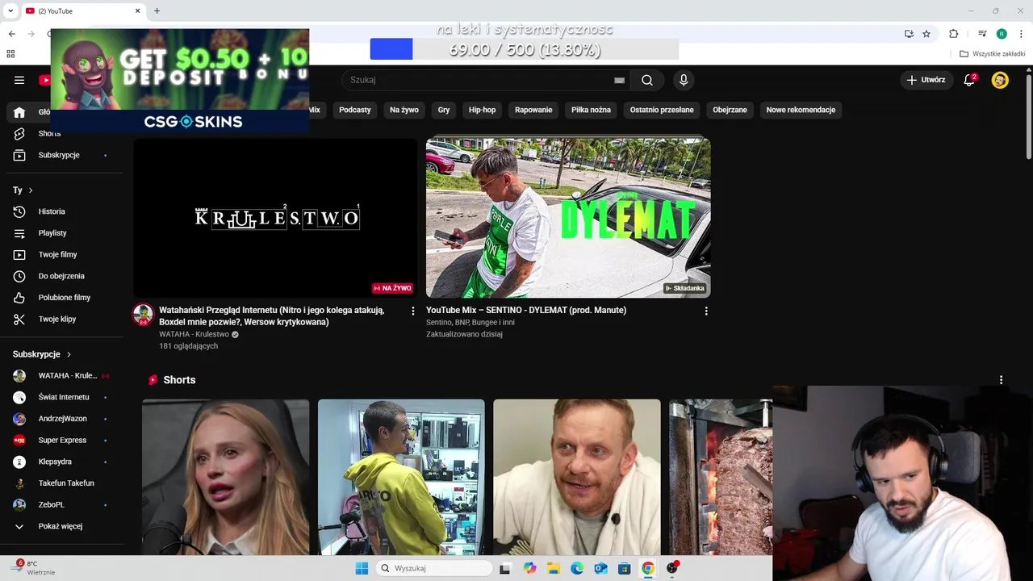The height and width of the screenshot is (581, 1033).
Task: Open WATAHA - Krulestwo subscription channel
Action: [x=65, y=375]
